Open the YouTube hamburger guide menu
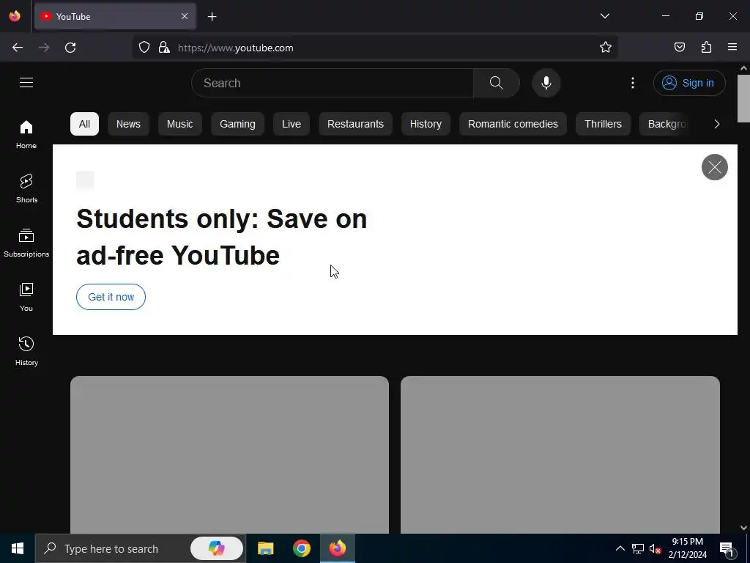This screenshot has height=563, width=750. coord(26,82)
